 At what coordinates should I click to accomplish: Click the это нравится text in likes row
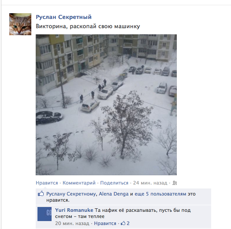(x=121, y=197)
